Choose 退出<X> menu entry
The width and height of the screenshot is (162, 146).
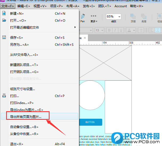39,144
